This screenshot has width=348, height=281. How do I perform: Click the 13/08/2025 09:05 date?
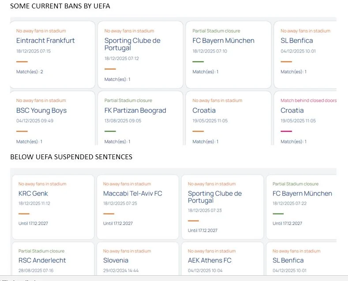tap(123, 121)
